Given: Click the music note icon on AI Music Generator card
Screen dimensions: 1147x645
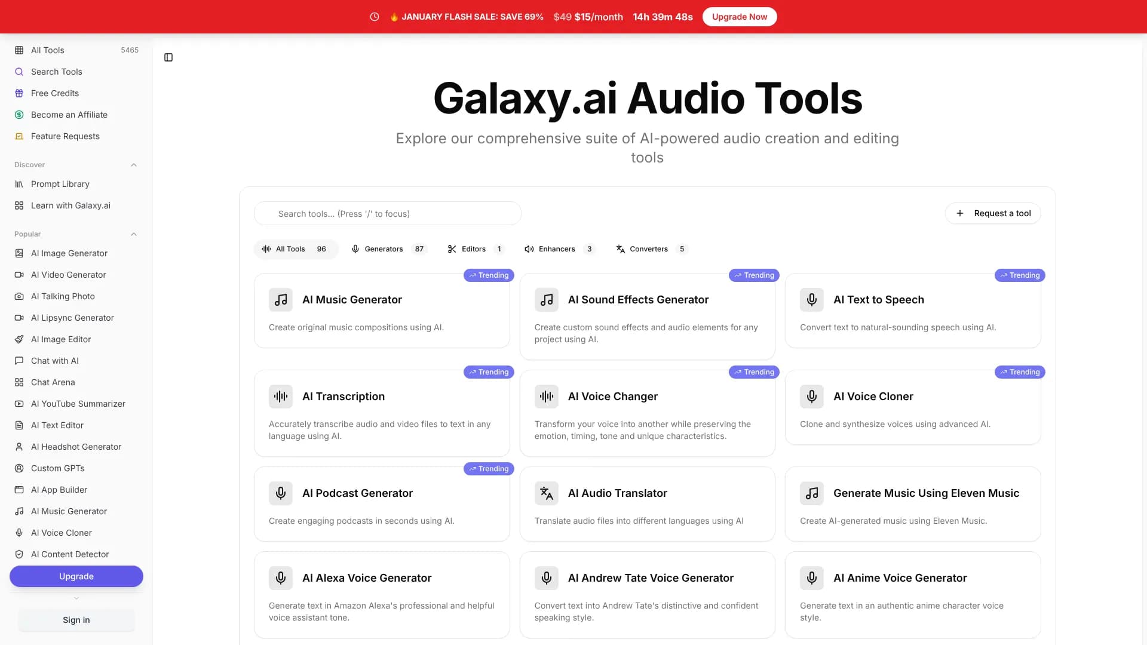Looking at the screenshot, I should click(281, 300).
